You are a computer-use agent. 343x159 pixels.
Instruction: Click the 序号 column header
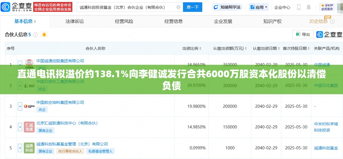(10, 48)
